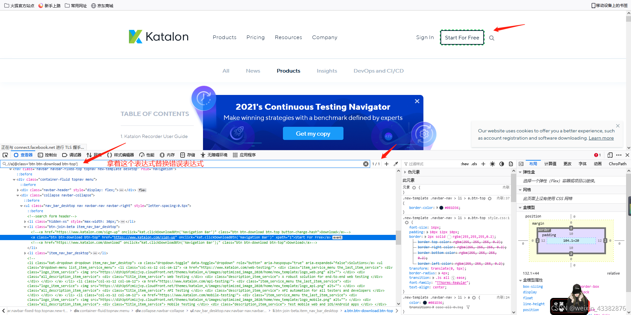The image size is (631, 315).
Task: Dismiss the cookie notice with X
Action: click(618, 126)
